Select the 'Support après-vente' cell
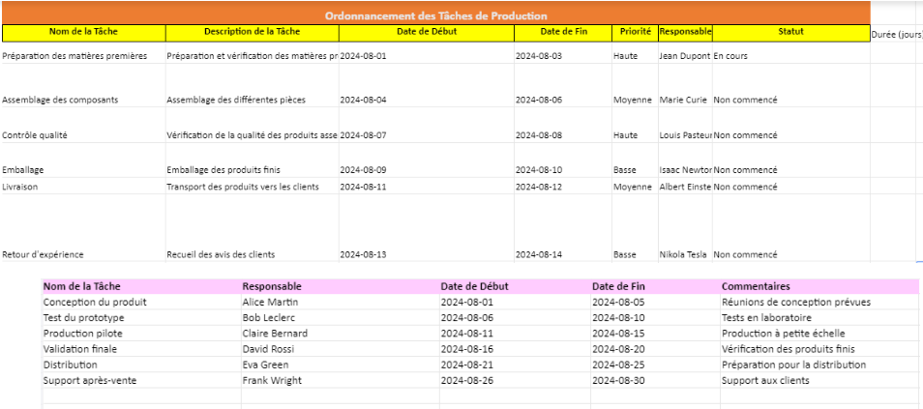923x409 pixels. (141, 380)
